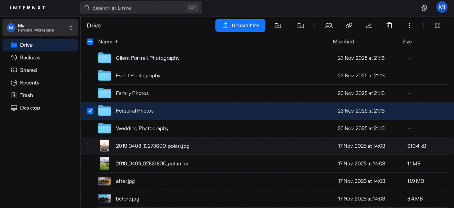Click the upload folder icon
454x208 pixels.
click(x=278, y=26)
